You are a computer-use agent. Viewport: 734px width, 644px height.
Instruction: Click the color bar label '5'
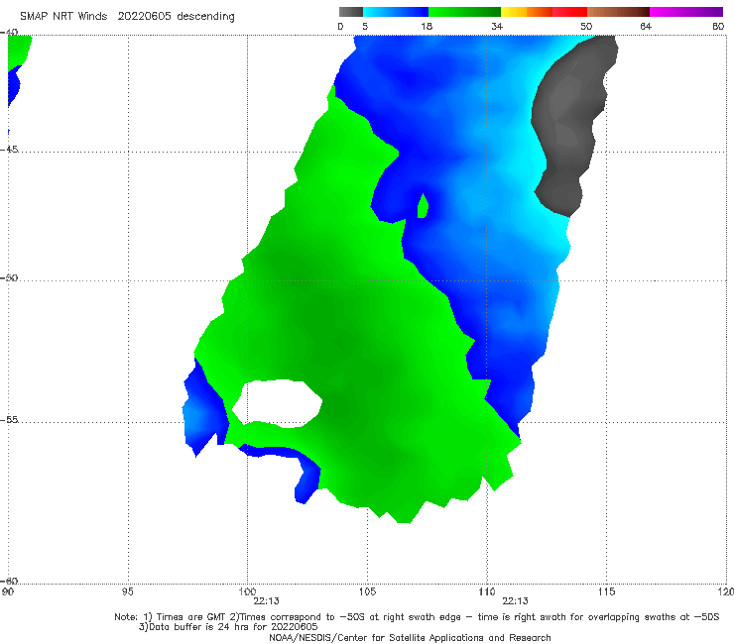coord(365,26)
